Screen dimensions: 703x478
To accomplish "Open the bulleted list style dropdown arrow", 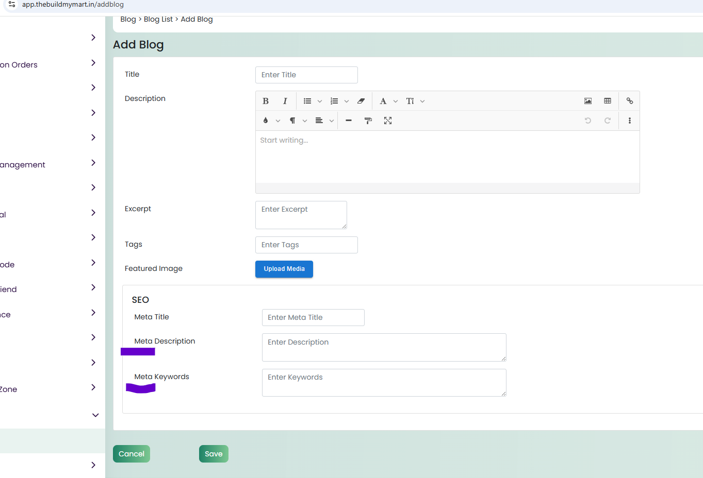I will (320, 101).
